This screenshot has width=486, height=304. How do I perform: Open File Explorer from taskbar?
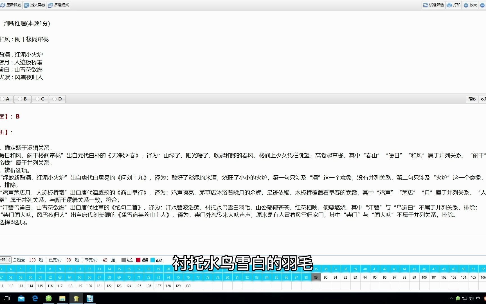tap(62, 298)
